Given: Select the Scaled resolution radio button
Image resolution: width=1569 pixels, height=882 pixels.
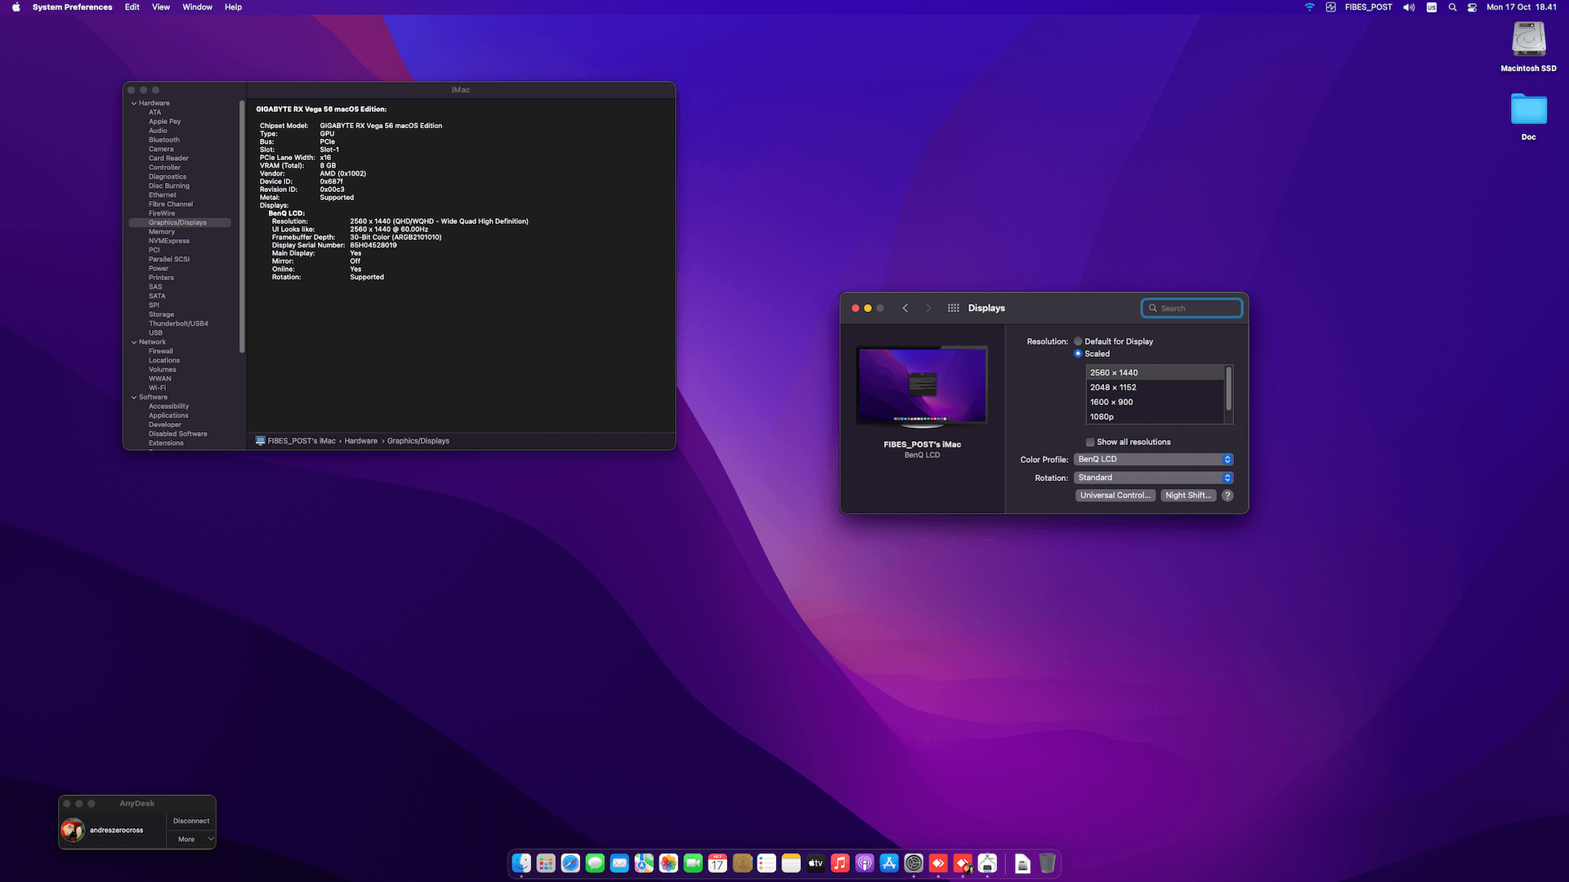Looking at the screenshot, I should point(1078,354).
